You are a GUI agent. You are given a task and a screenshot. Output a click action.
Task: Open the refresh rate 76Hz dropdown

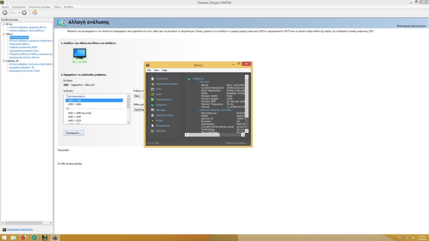tap(139, 96)
